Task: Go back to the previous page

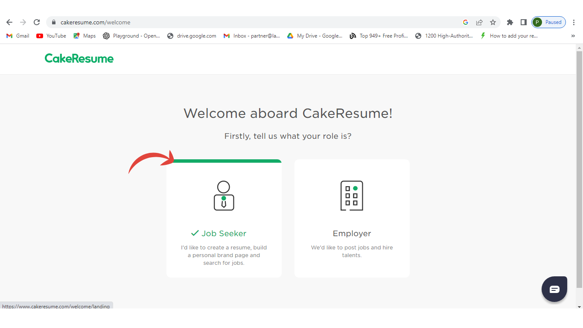Action: (x=9, y=22)
